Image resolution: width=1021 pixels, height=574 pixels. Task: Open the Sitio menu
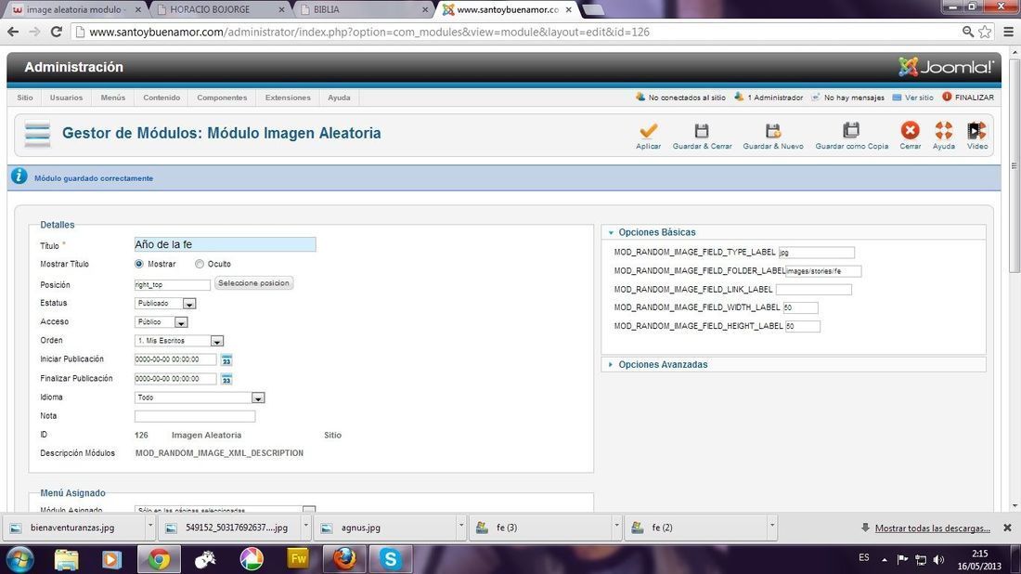pyautogui.click(x=25, y=98)
